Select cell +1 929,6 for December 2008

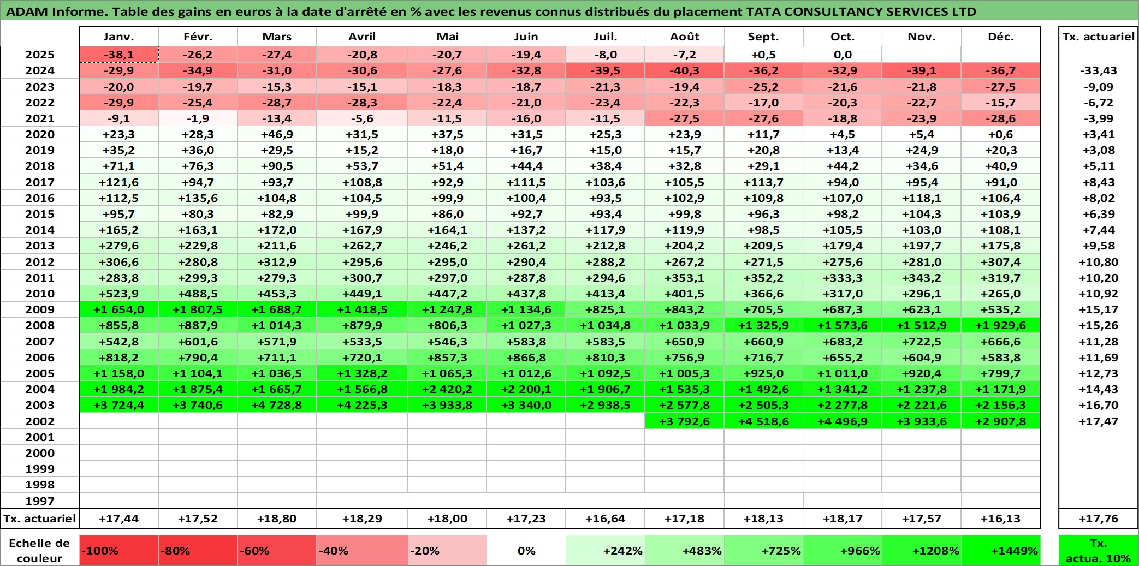point(1001,325)
